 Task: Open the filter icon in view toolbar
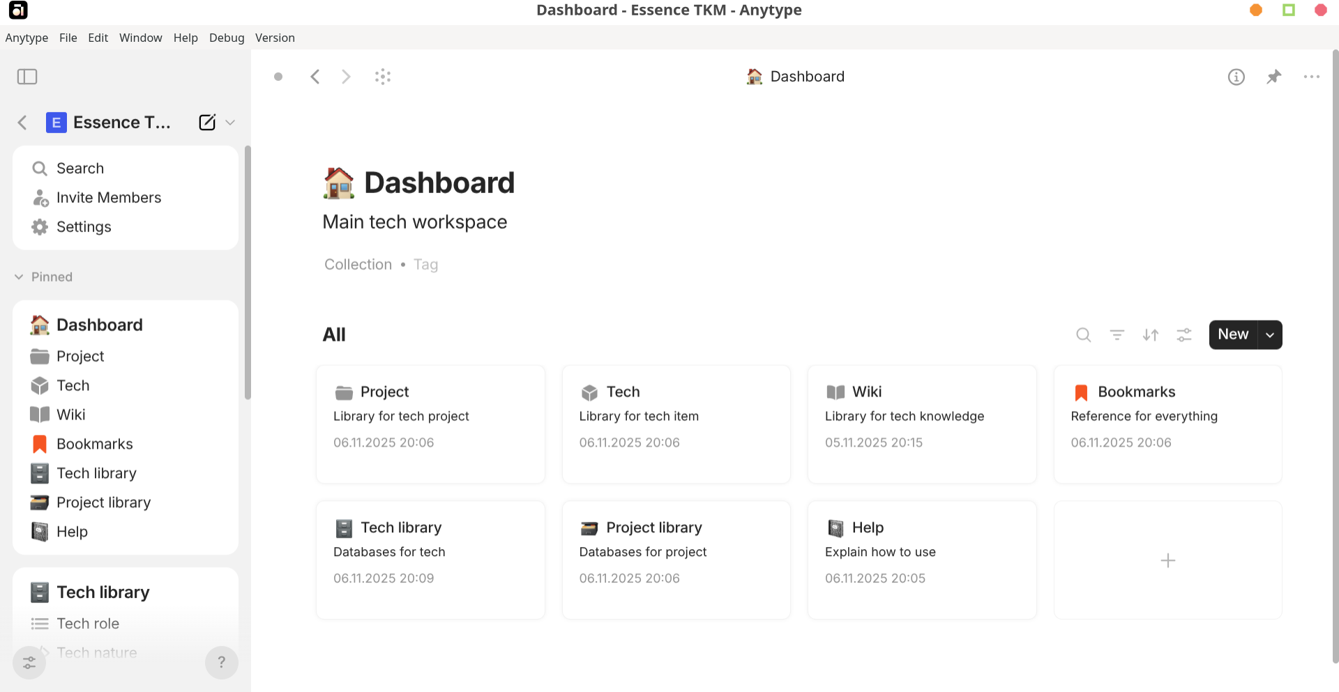pos(1117,335)
